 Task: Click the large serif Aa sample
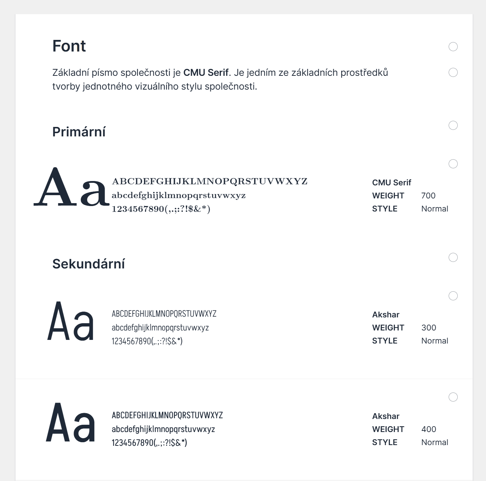pos(71,187)
